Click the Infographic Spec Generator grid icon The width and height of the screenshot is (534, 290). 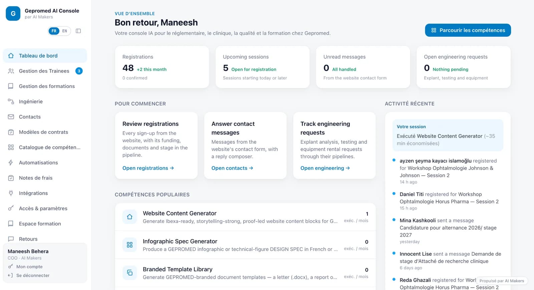pyautogui.click(x=130, y=245)
